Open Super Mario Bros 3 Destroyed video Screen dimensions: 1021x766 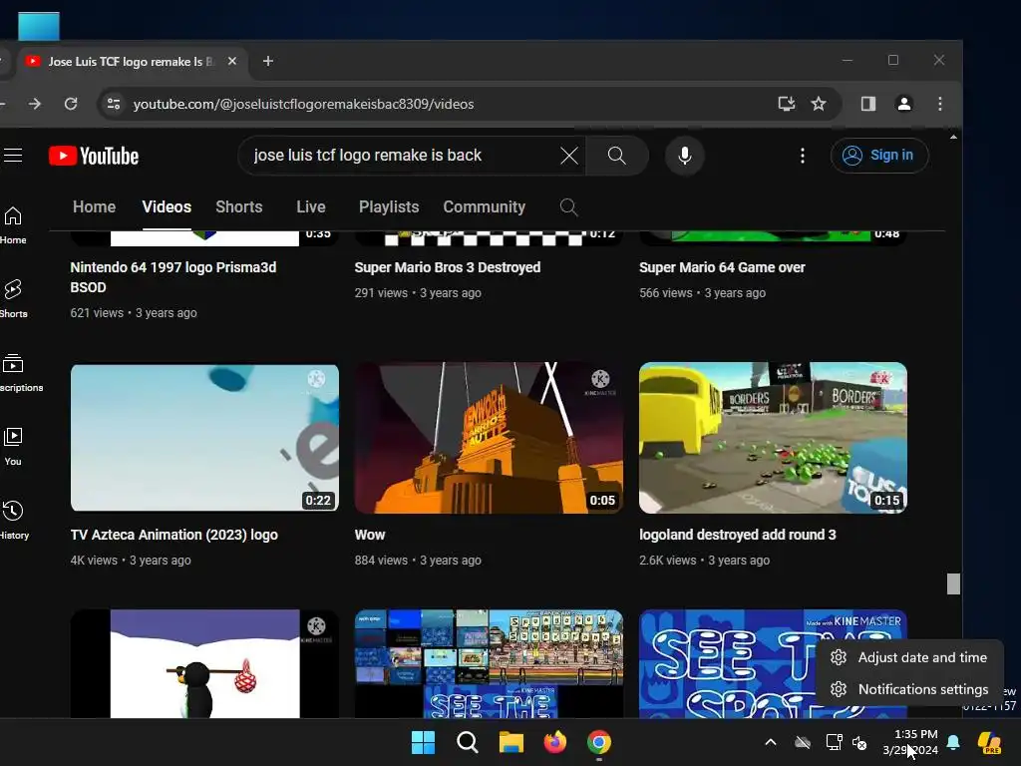pyautogui.click(x=448, y=267)
